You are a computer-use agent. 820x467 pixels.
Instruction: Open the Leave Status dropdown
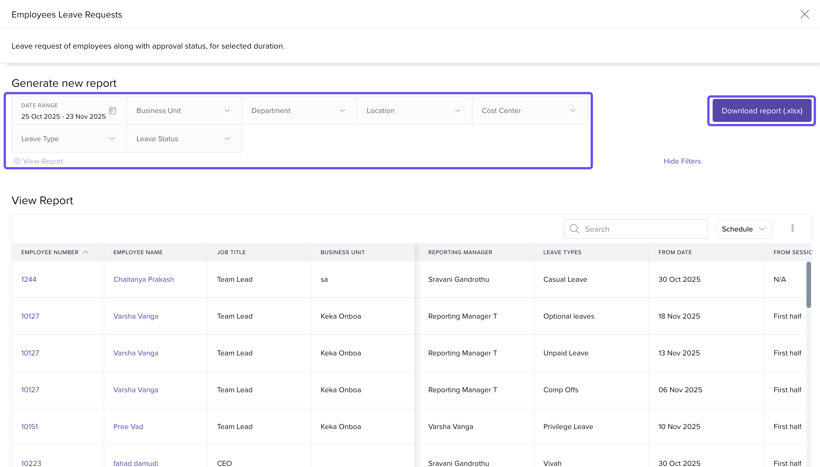[x=184, y=139]
